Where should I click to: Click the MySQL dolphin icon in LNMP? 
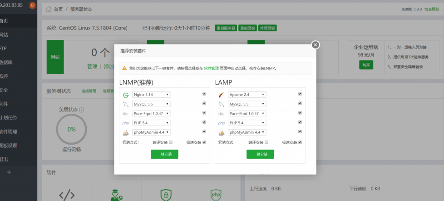(x=126, y=104)
